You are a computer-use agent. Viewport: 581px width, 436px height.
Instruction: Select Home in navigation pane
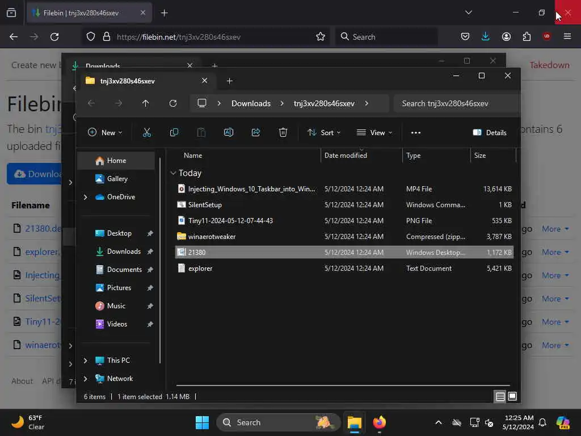pos(117,161)
